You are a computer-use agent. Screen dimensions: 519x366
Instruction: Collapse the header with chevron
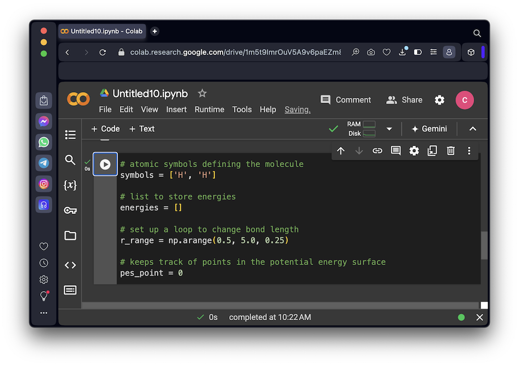pos(473,129)
